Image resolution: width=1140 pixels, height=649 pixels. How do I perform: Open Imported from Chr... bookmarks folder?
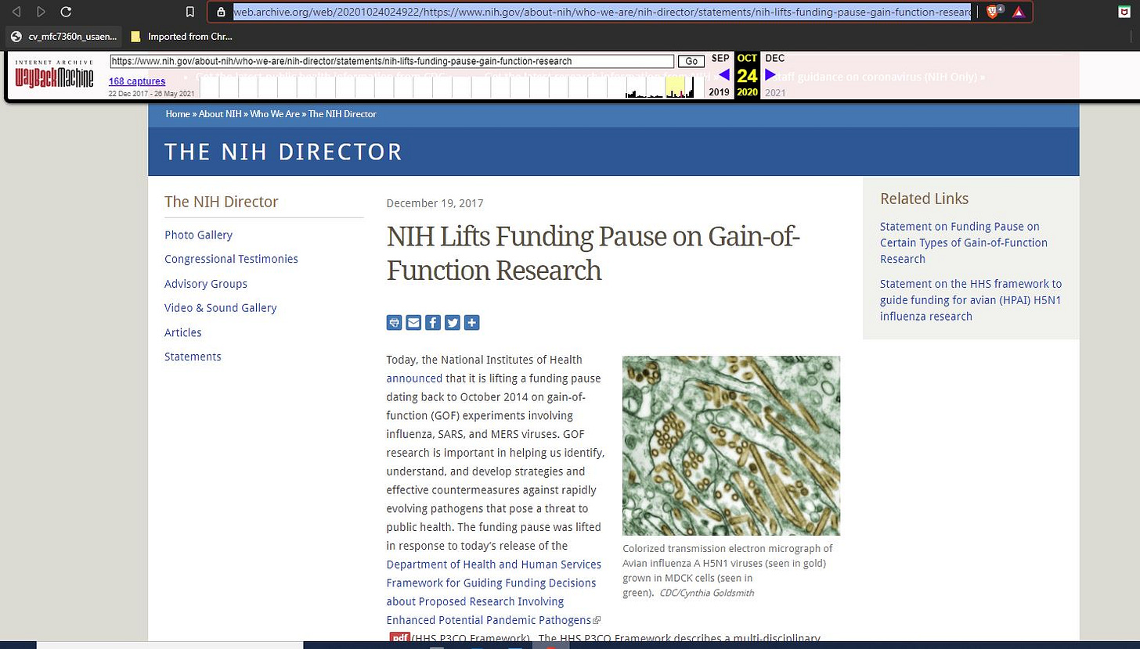click(x=182, y=36)
